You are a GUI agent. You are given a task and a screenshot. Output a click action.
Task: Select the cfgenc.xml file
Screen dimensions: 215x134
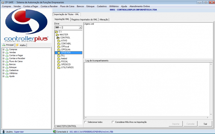click(x=89, y=24)
